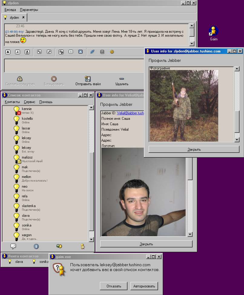Select contact 'slastenka' in the list
Viewport: 244px width, 295px height.
click(x=28, y=206)
